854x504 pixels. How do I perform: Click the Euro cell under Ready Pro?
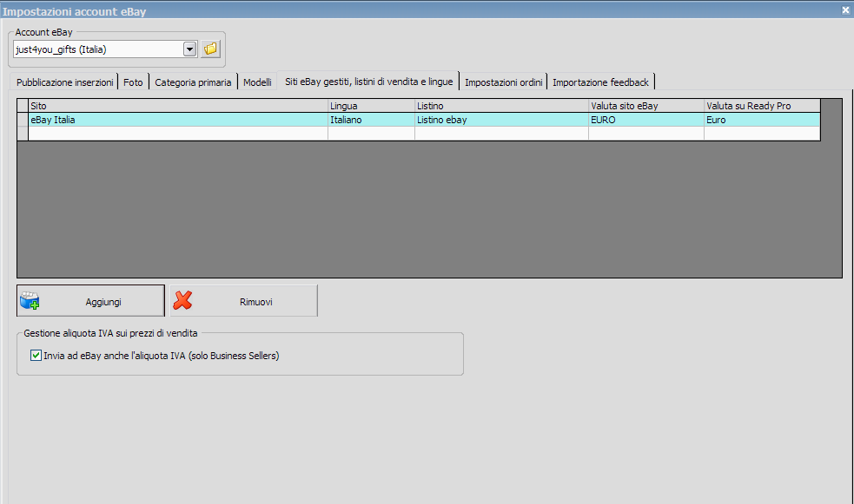pyautogui.click(x=763, y=120)
